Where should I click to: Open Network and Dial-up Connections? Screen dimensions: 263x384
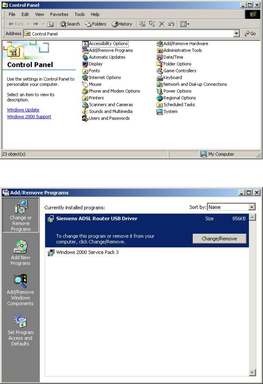(x=192, y=84)
